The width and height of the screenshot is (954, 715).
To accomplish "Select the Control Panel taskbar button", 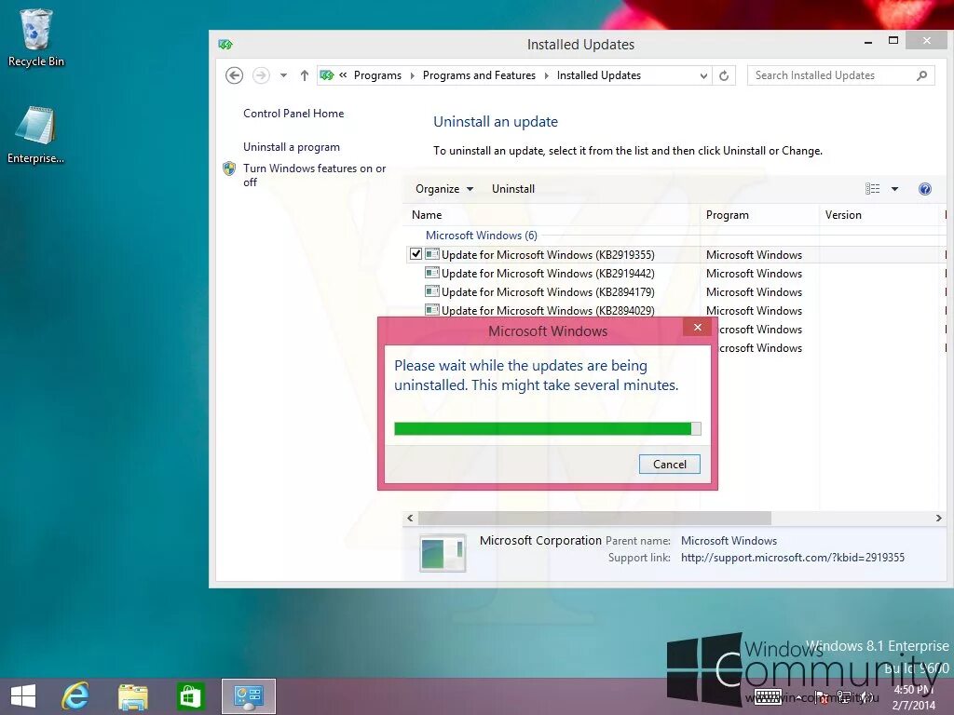I will click(248, 696).
